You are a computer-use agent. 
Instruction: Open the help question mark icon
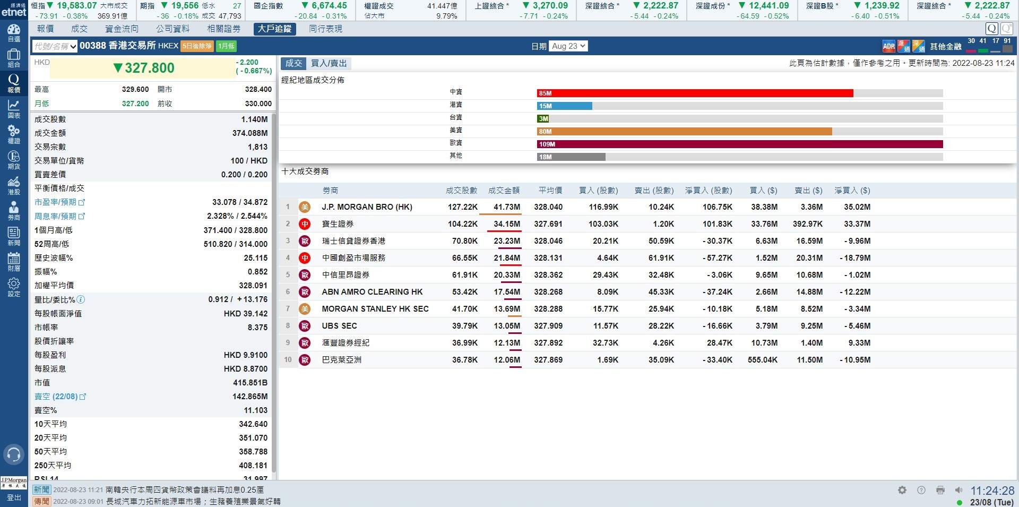click(x=921, y=490)
